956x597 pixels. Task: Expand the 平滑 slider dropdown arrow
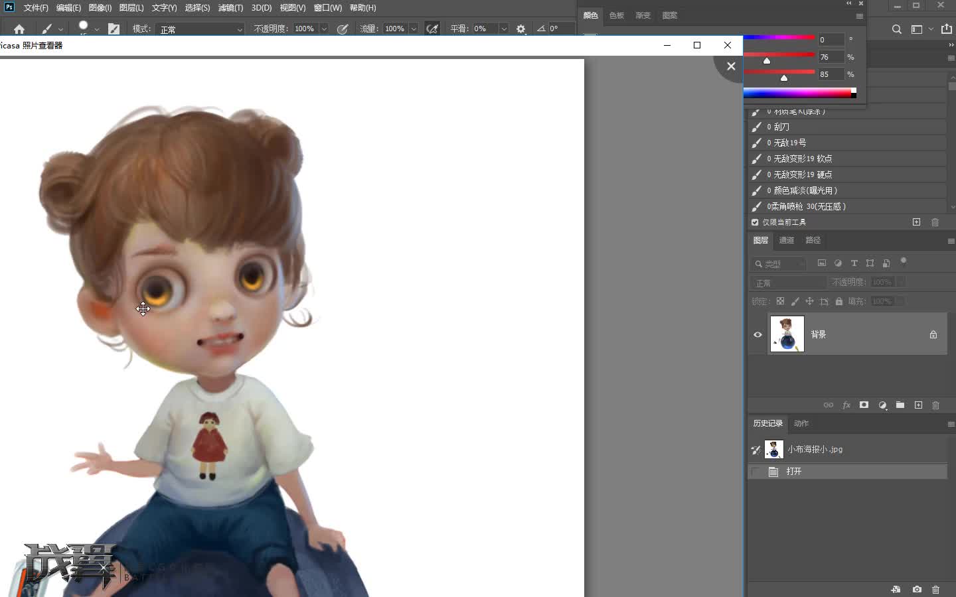[x=504, y=29]
